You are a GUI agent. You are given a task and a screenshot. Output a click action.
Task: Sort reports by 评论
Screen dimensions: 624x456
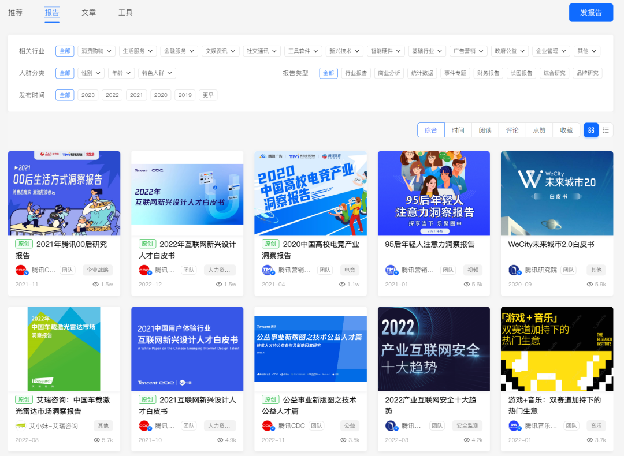[512, 130]
